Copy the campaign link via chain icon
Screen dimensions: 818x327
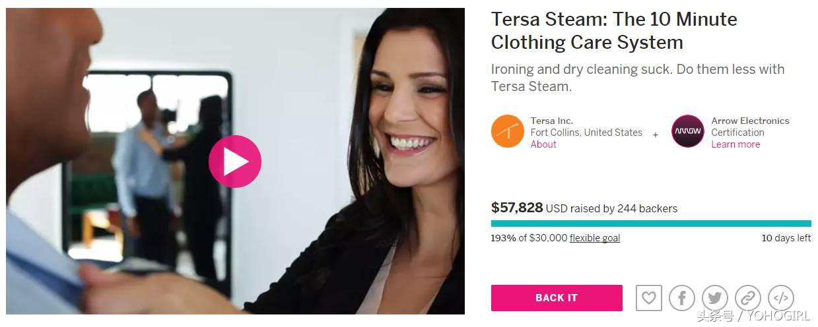(x=747, y=298)
